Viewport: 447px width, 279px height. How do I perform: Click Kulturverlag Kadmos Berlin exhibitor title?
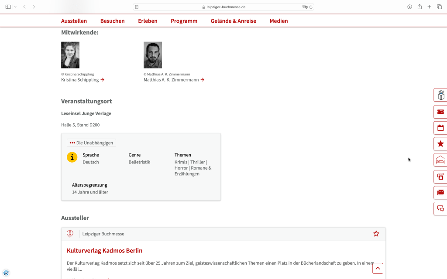coord(104,251)
